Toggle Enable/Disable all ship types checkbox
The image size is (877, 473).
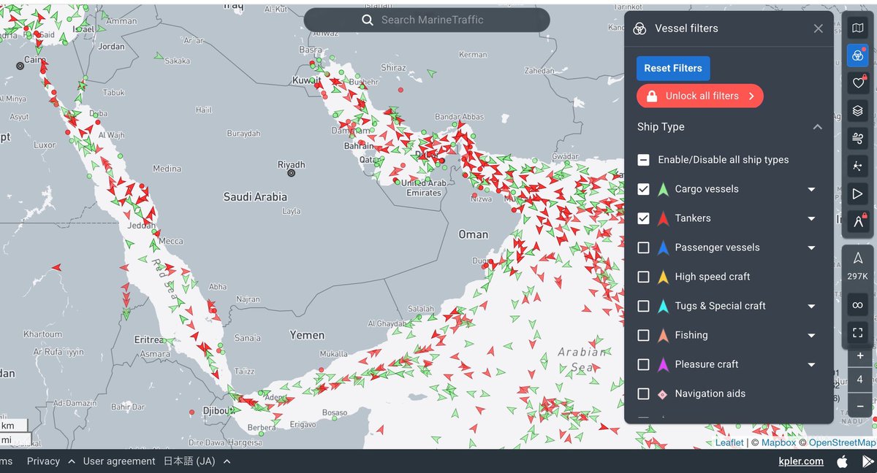[x=643, y=160]
